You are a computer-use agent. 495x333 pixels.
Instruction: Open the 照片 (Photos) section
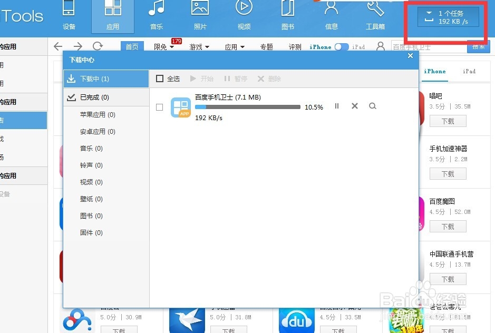pos(200,16)
